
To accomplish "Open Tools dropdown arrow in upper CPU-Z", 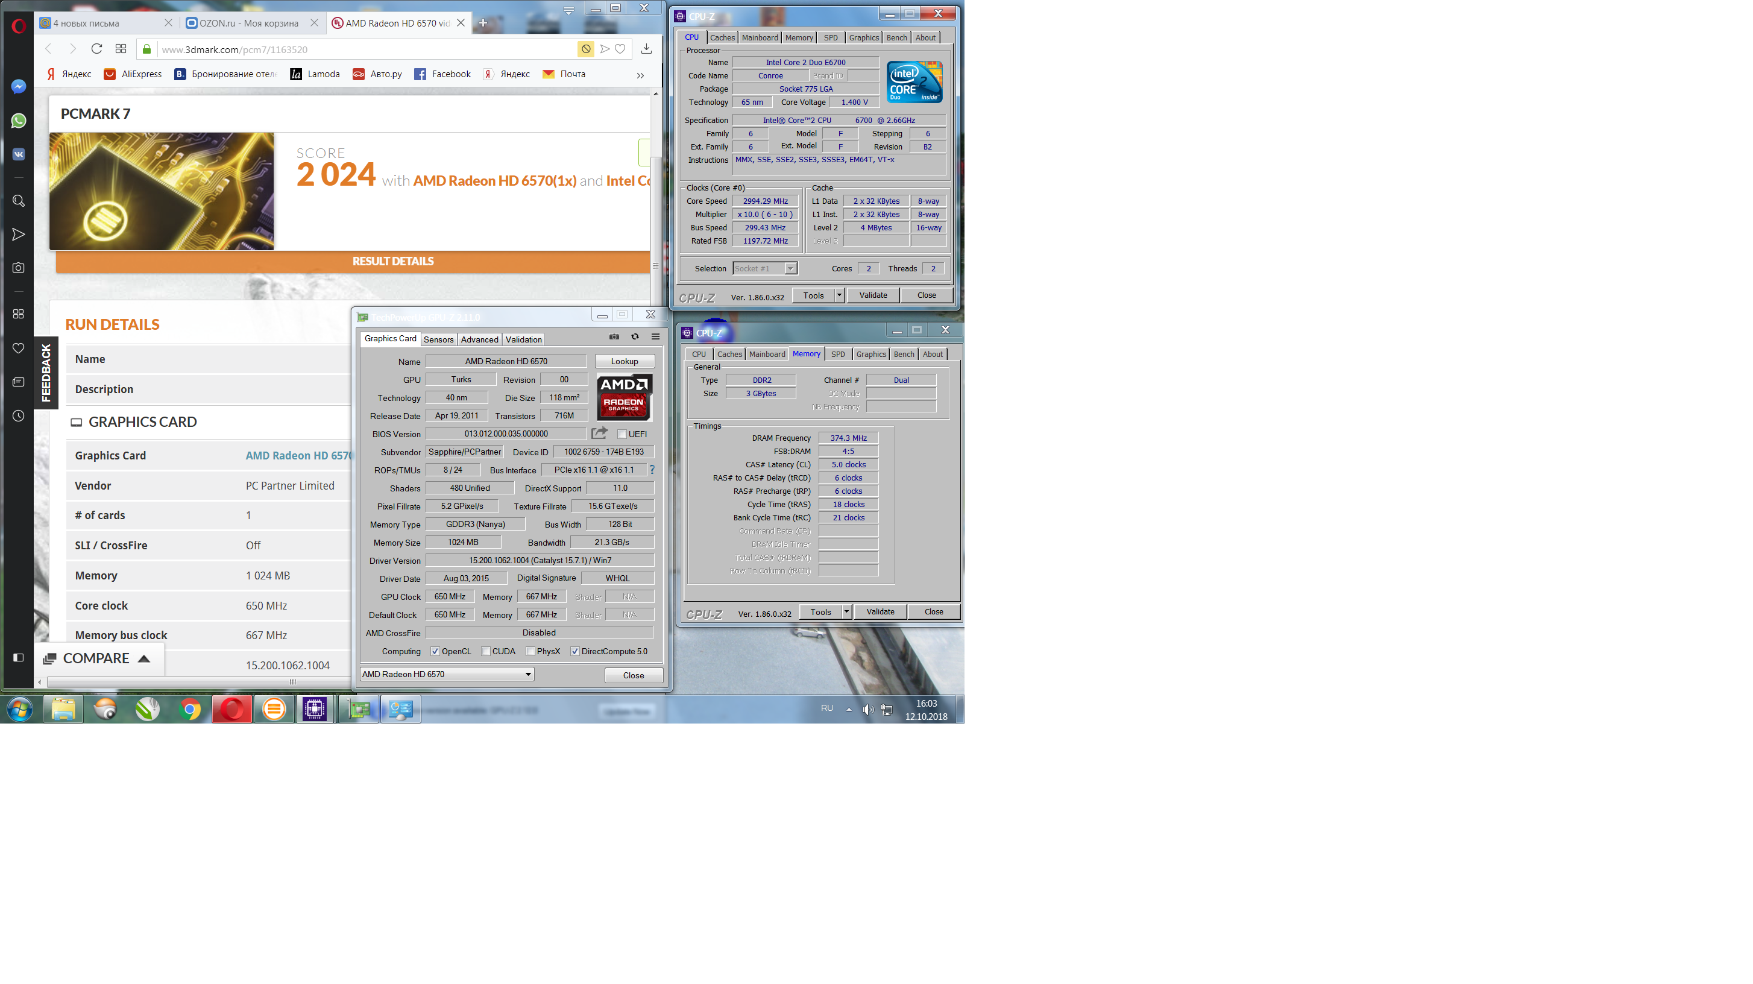I will point(839,295).
